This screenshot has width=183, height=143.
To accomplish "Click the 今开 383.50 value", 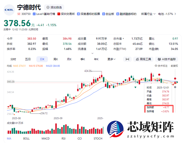I will 32,39.
